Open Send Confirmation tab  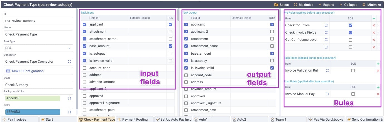[x=365, y=120]
